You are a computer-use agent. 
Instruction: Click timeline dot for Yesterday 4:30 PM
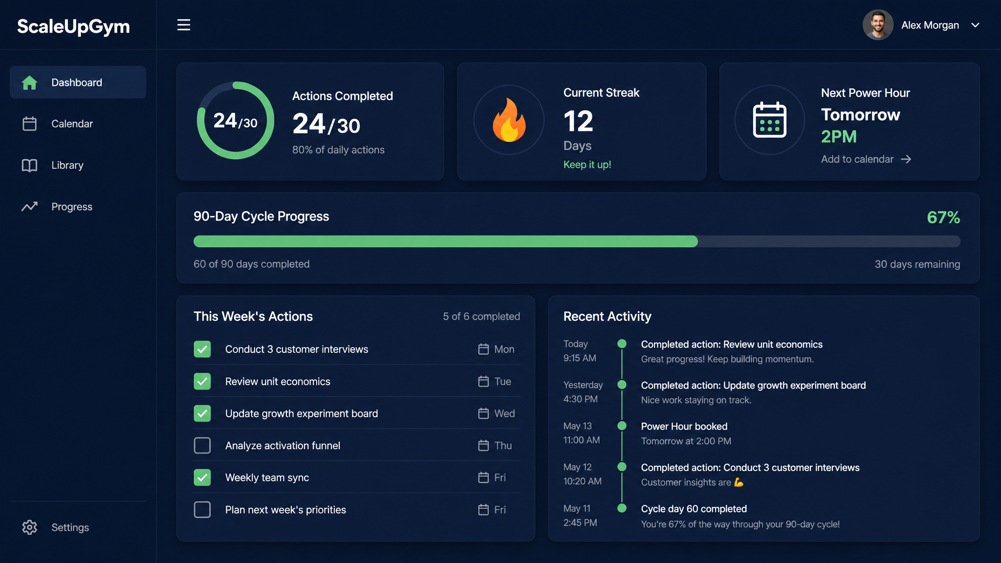coord(622,385)
